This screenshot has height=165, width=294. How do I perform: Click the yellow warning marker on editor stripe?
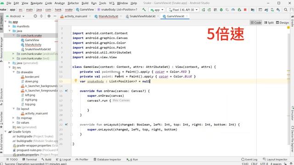[x=288, y=27]
